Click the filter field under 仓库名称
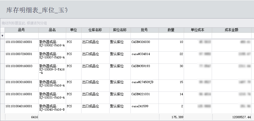Screen dimensions: 254x121 [x=95, y=36]
